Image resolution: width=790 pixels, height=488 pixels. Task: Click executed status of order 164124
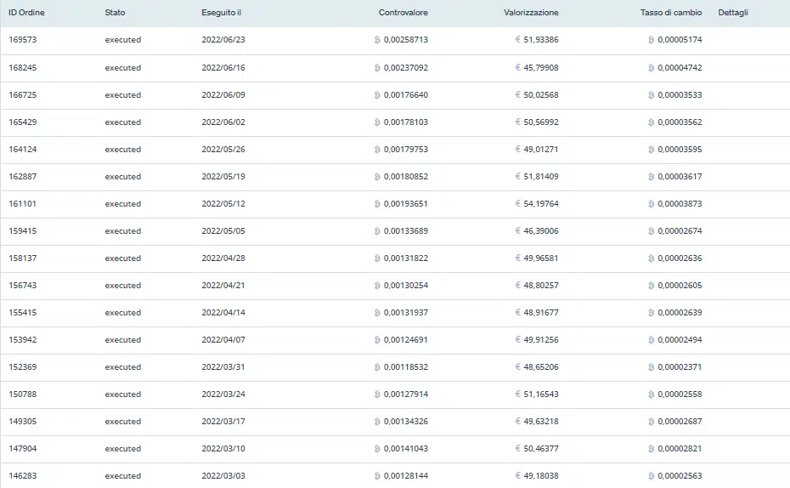(123, 150)
